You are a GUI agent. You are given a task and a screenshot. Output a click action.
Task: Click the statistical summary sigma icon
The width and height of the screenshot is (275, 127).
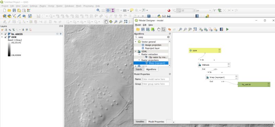pyautogui.click(x=113, y=11)
